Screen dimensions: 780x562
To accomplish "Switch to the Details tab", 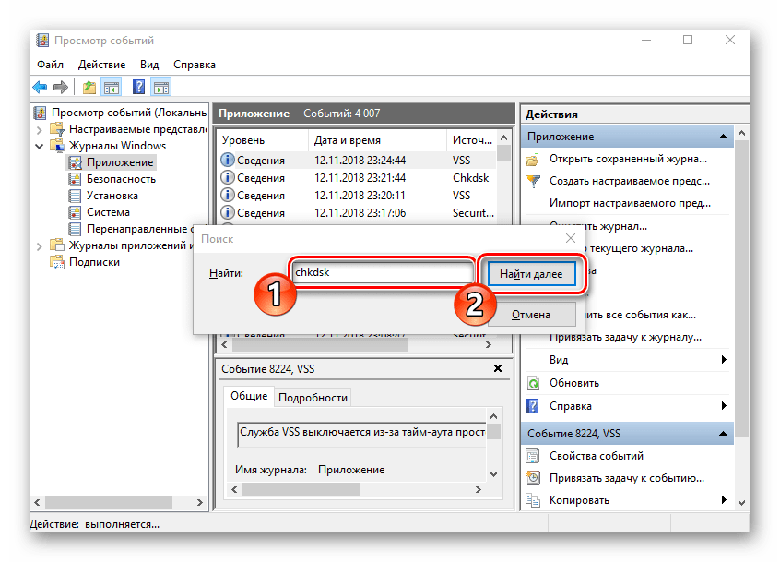I will click(x=313, y=398).
